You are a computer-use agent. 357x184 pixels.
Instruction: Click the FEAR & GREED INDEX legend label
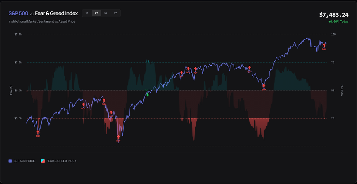click(61, 161)
